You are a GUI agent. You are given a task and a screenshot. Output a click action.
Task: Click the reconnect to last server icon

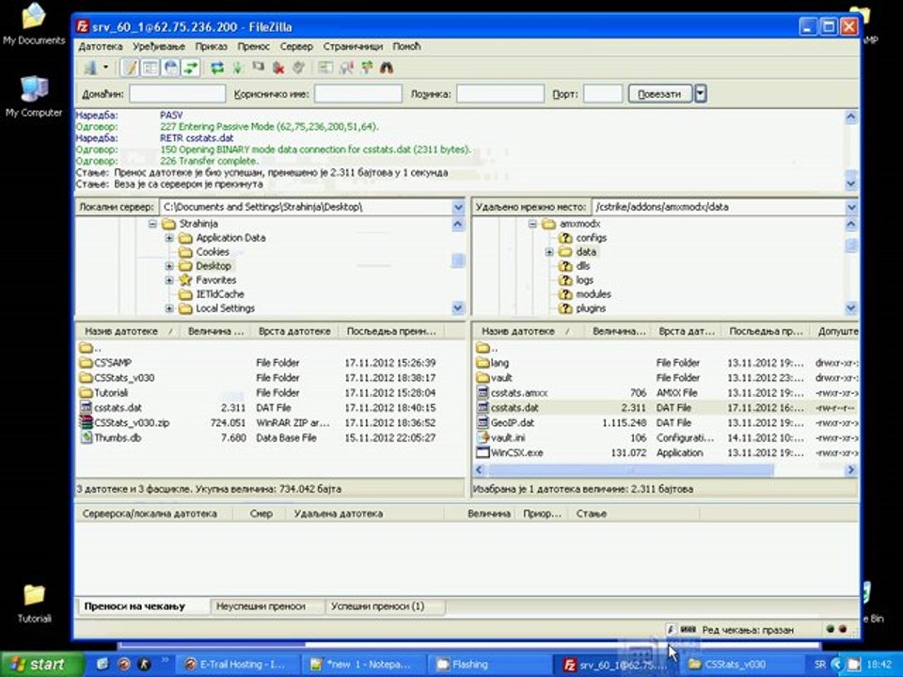(x=298, y=68)
